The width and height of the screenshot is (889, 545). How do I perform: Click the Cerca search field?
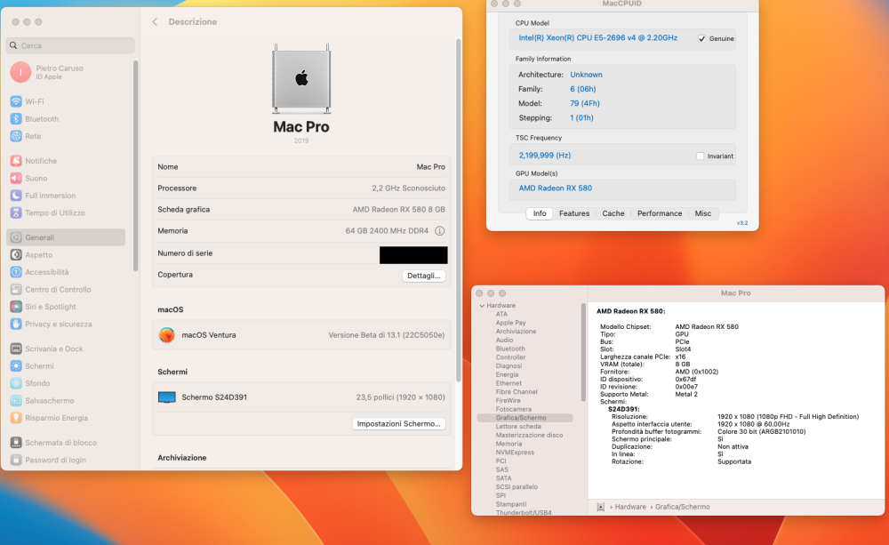[70, 45]
